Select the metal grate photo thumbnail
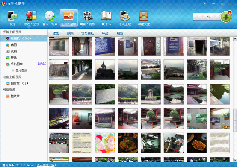237x167 pixels. [x=59, y=70]
